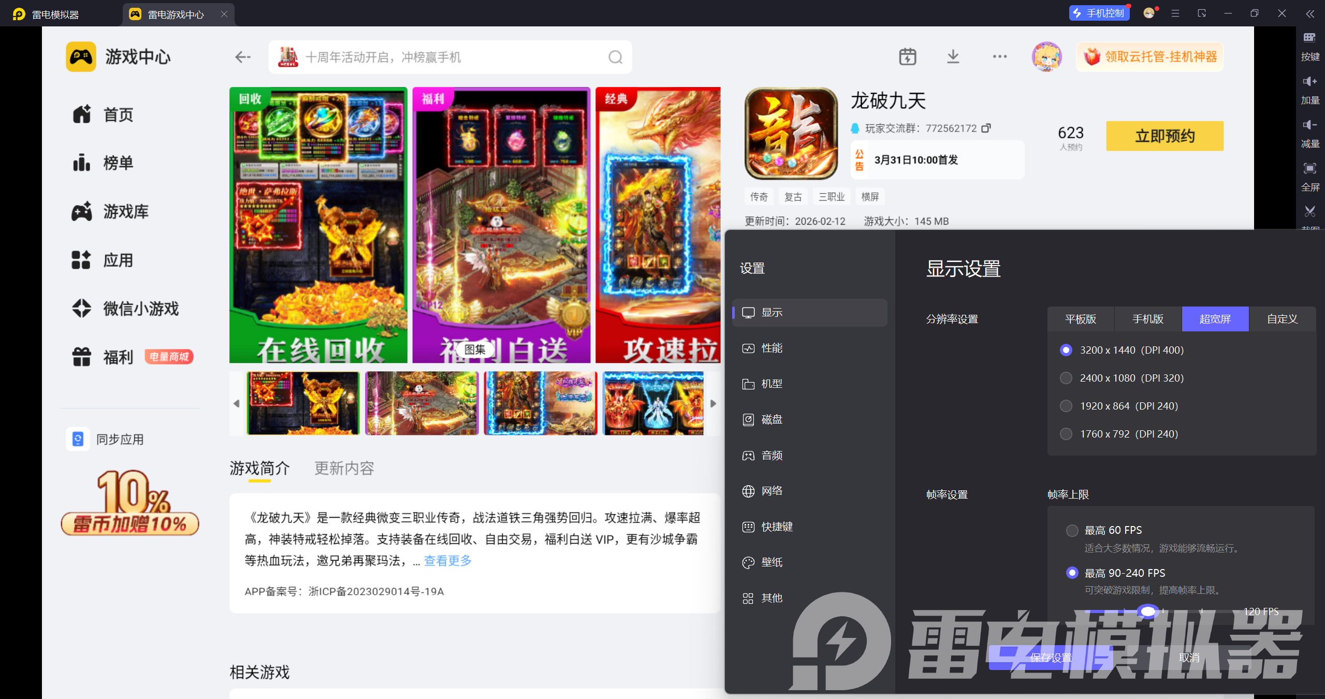This screenshot has height=699, width=1325.
Task: Click the download manager arrow icon
Action: 953,56
